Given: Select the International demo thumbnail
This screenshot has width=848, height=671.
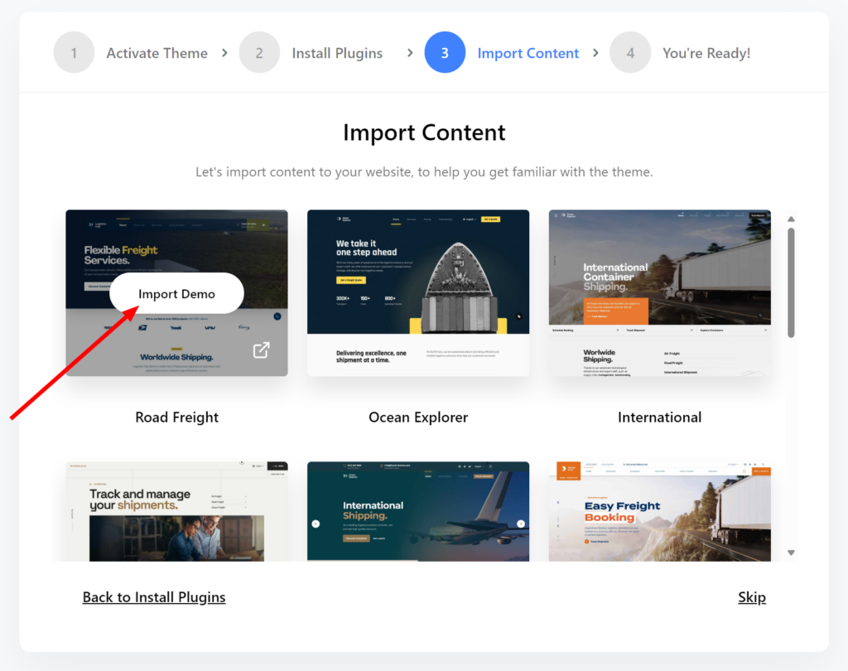Looking at the screenshot, I should [x=659, y=293].
